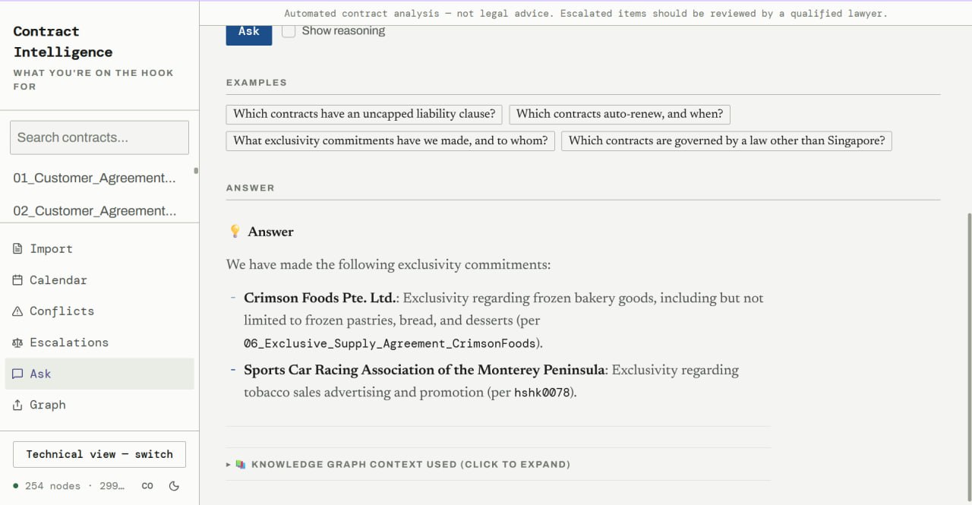Click the Escalations scales icon
Screen dimensions: 972x505
point(17,342)
